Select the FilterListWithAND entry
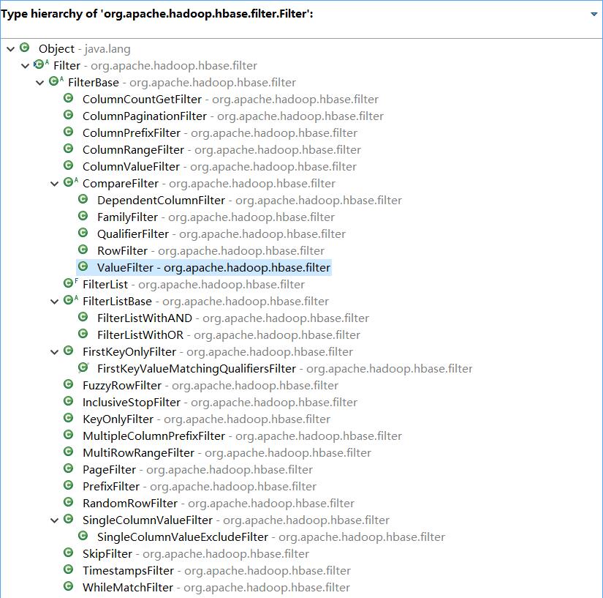This screenshot has height=598, width=603. tap(233, 318)
